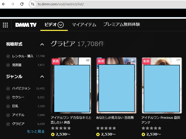The image size is (186, 139).
Task: Click 2,530〜 price under 百花梅 title
Action: pos(108,134)
